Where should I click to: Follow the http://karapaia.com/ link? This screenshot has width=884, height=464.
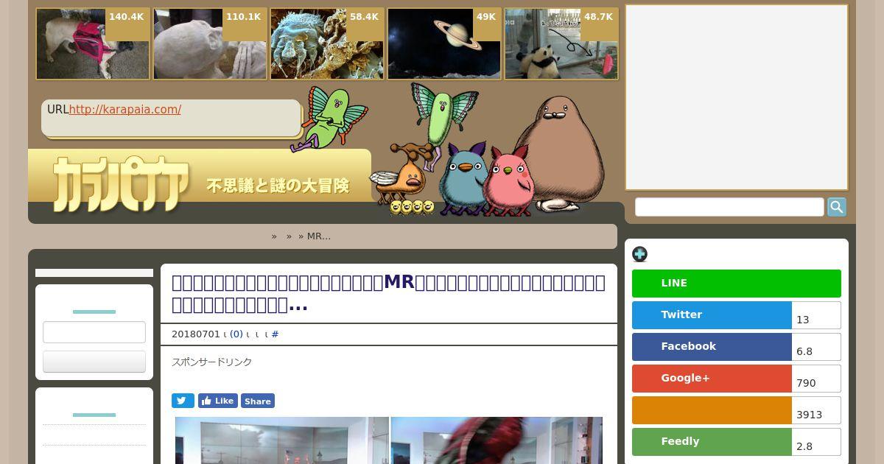coord(125,110)
